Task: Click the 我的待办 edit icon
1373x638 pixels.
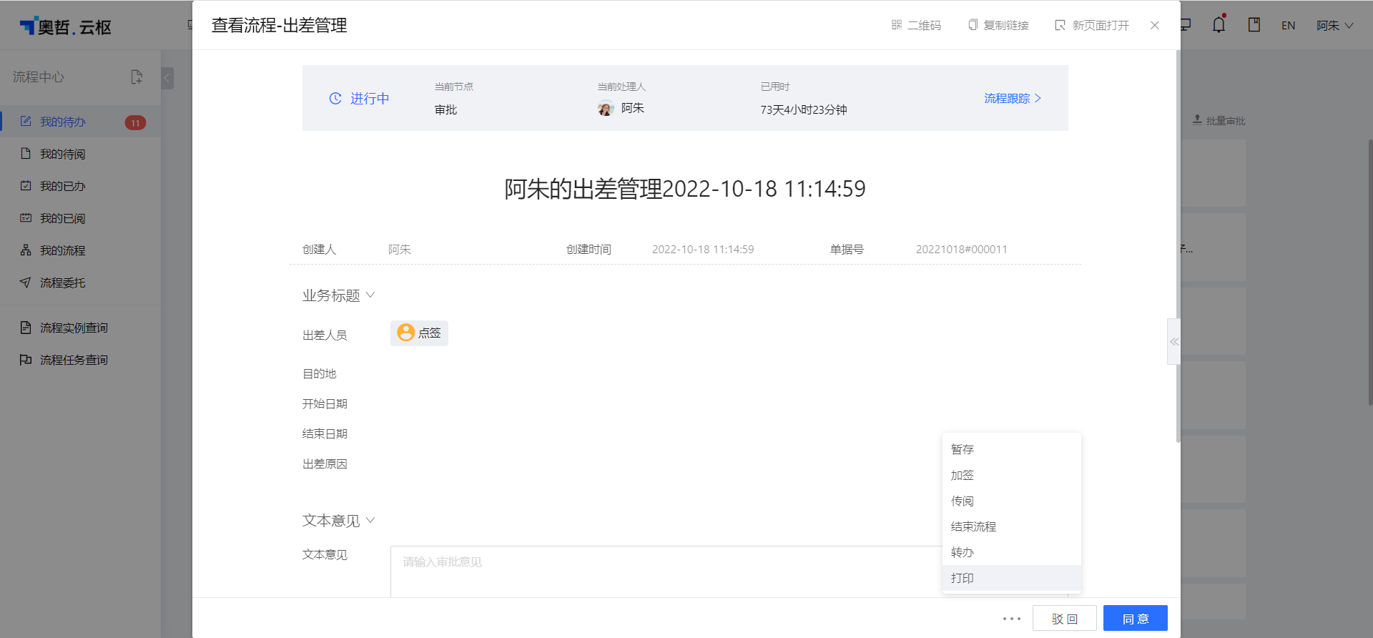Action: coord(26,121)
